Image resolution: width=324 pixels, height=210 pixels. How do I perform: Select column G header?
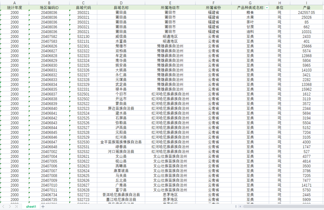click(250, 3)
